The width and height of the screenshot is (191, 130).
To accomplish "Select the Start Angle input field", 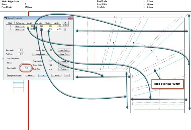I will coord(21,50).
